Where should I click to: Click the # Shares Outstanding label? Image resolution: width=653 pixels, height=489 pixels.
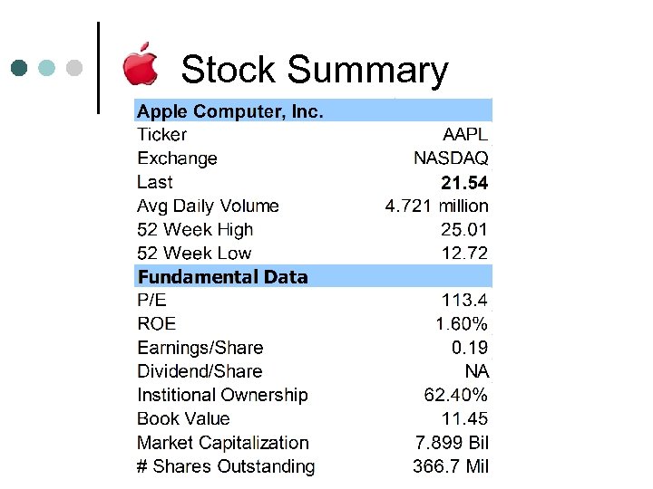pyautogui.click(x=226, y=467)
